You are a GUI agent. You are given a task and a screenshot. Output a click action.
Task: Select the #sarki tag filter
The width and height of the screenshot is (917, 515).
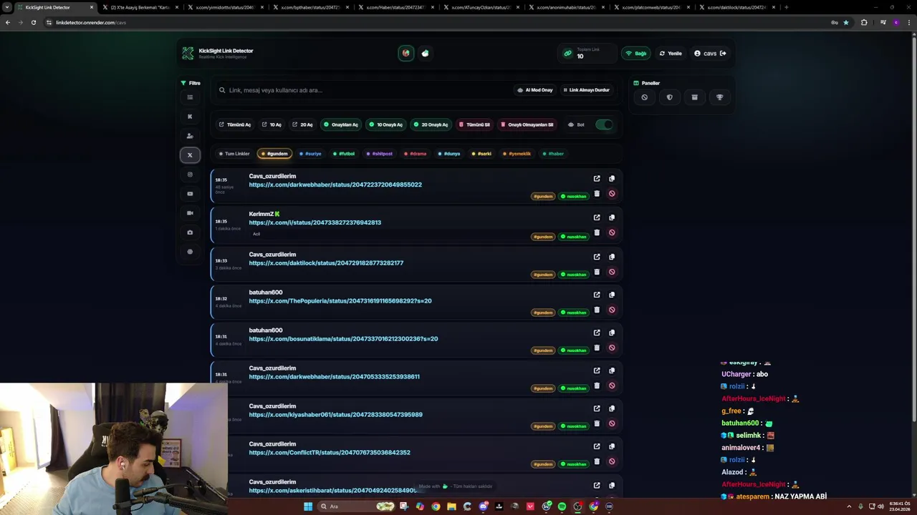(x=481, y=154)
